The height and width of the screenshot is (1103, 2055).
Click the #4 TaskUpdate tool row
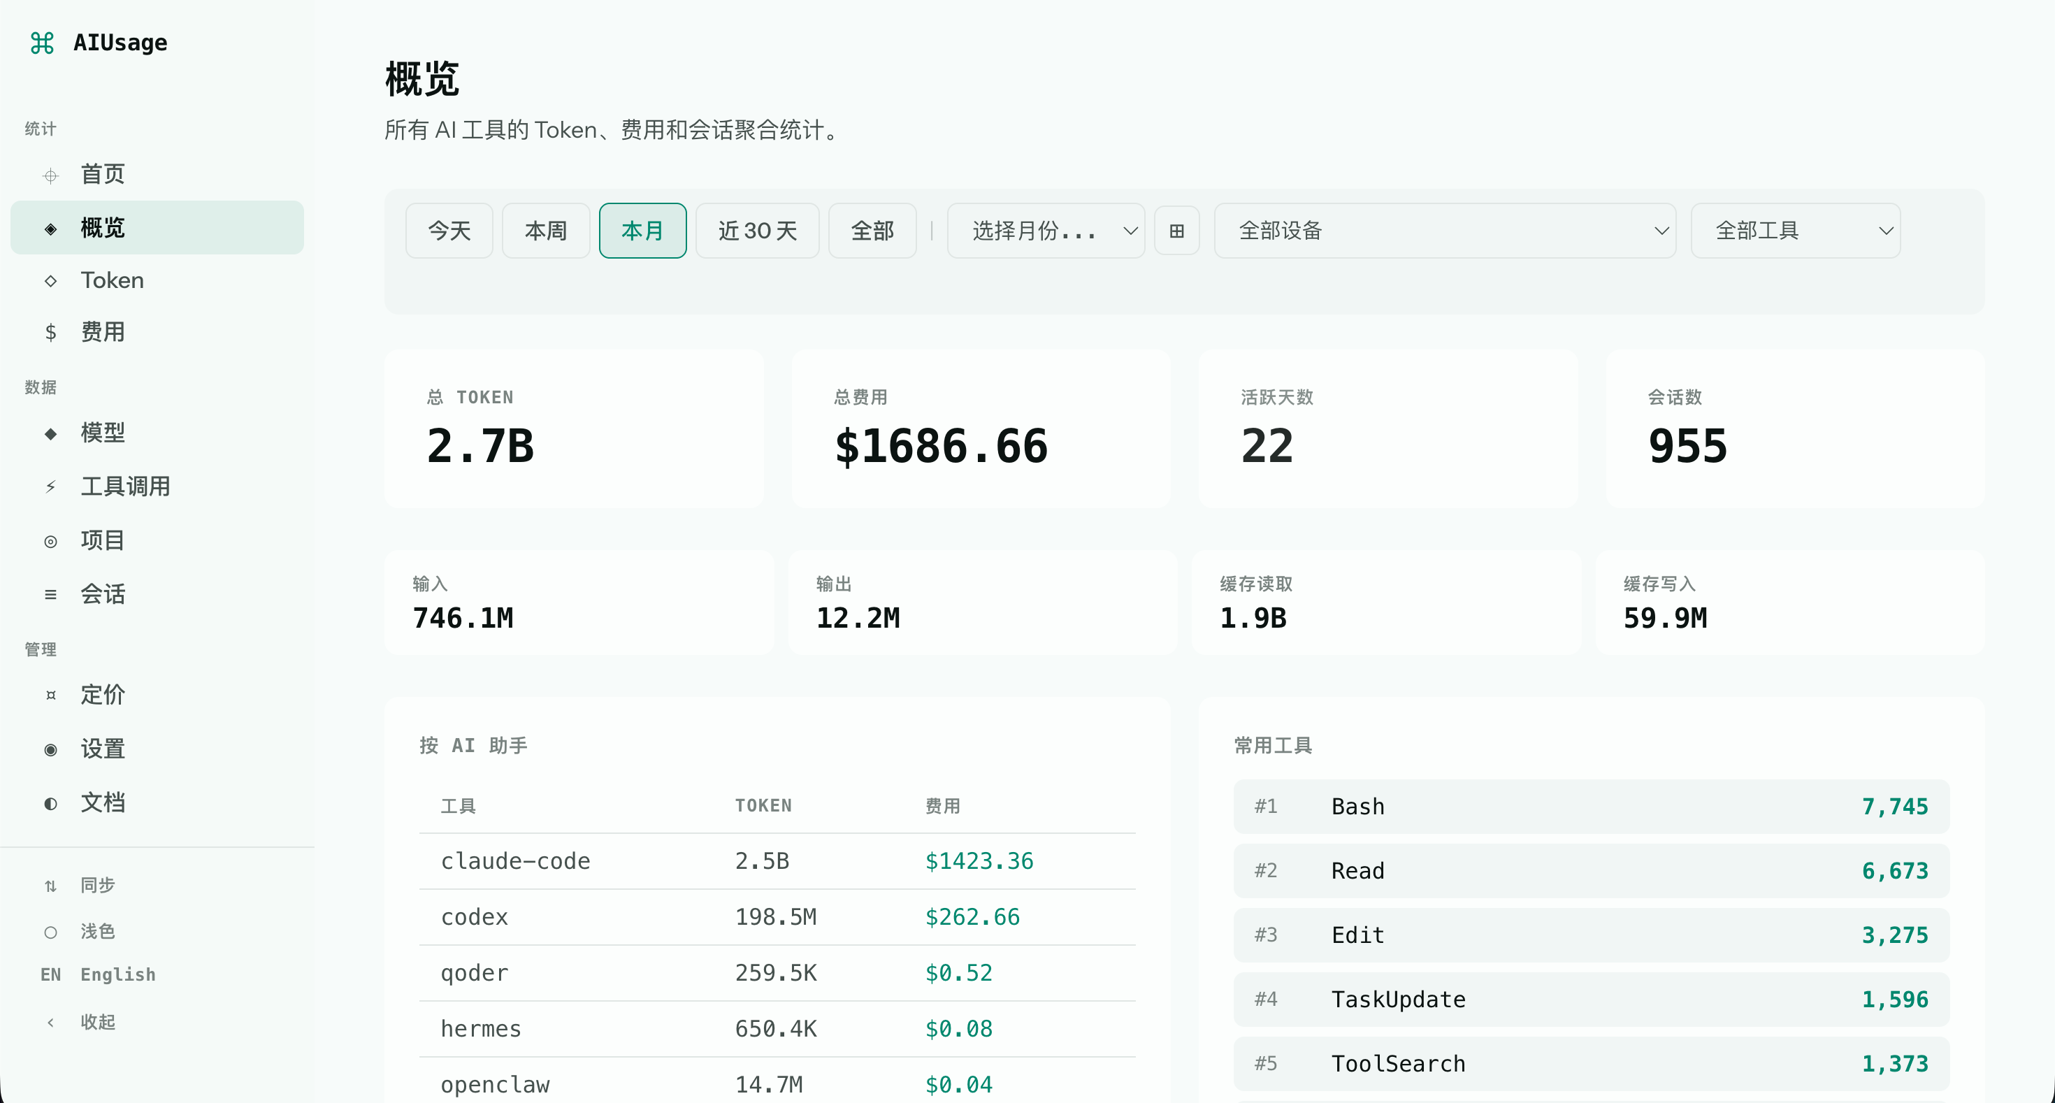click(1592, 1000)
